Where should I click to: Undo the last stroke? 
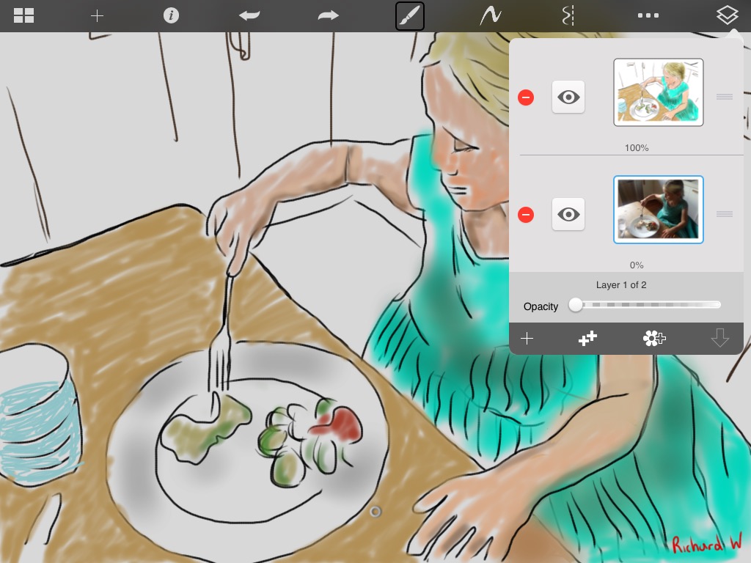coord(249,15)
